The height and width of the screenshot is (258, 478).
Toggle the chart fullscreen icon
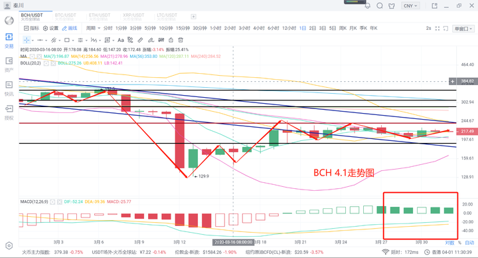(x=437, y=29)
